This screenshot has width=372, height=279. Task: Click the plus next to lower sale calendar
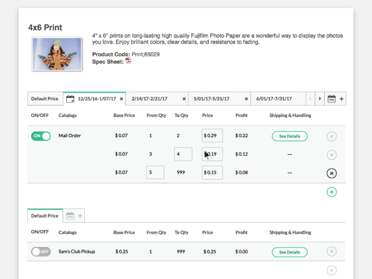(80, 216)
